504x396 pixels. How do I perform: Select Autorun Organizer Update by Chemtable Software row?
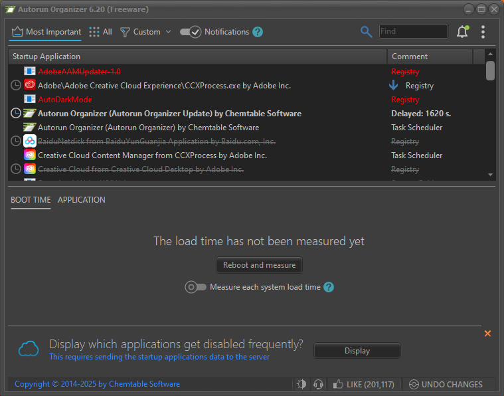click(247, 114)
